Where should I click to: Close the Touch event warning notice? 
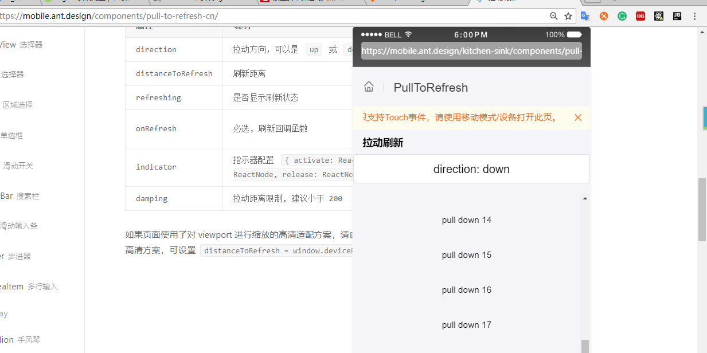pyautogui.click(x=578, y=117)
